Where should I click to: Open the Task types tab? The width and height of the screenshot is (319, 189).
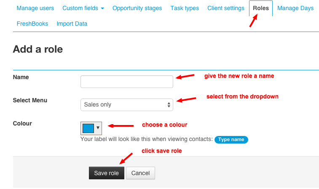185,8
